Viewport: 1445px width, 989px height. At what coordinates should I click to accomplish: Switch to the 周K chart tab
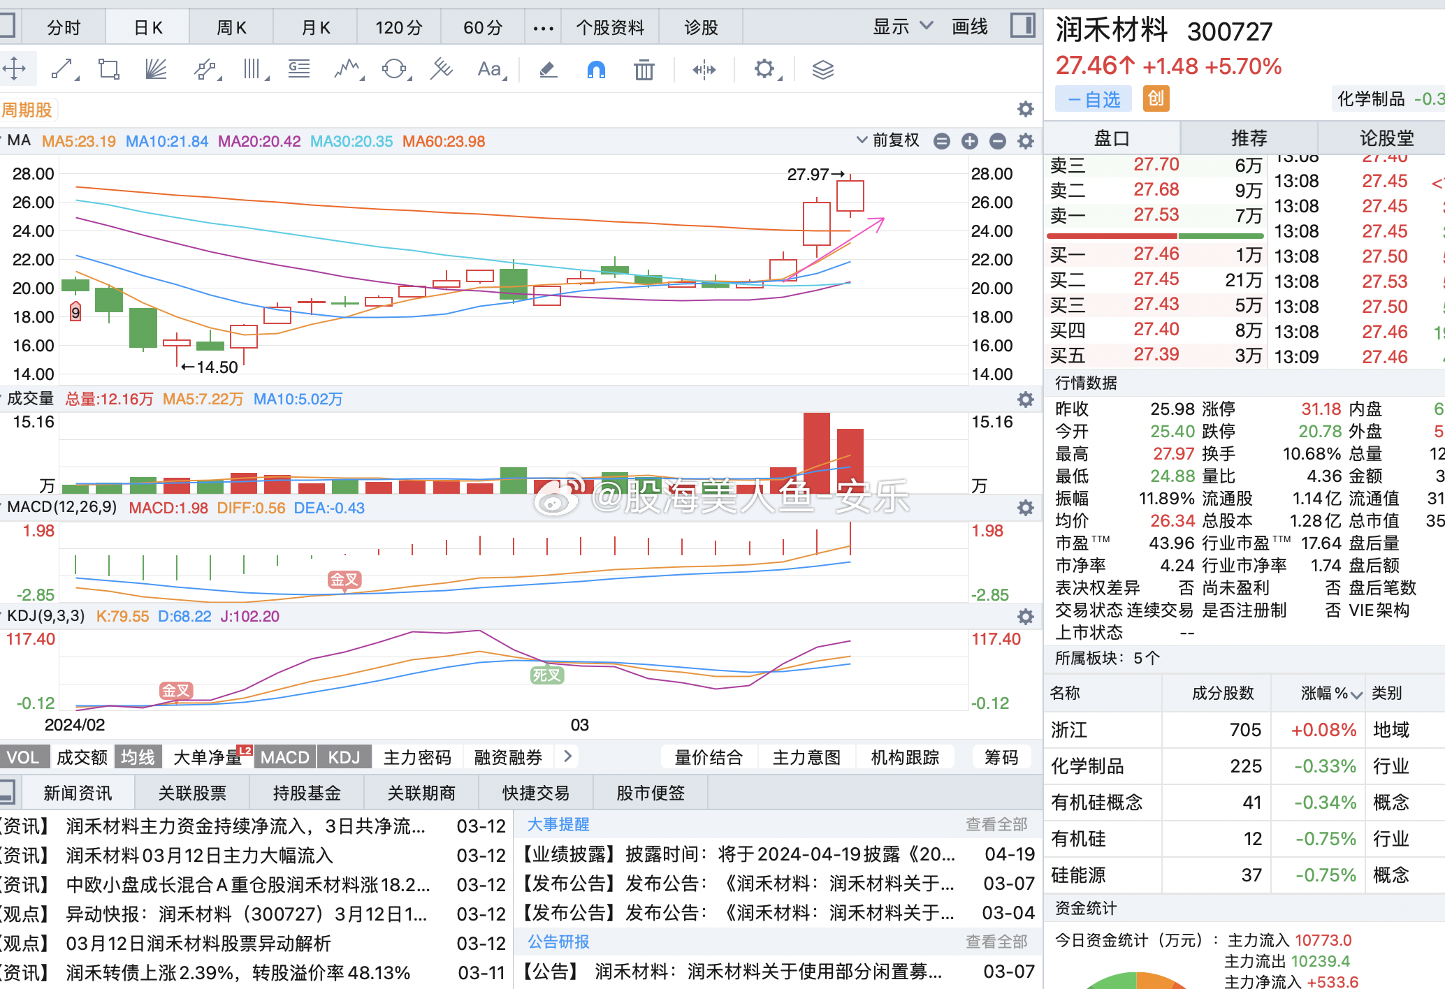[231, 27]
